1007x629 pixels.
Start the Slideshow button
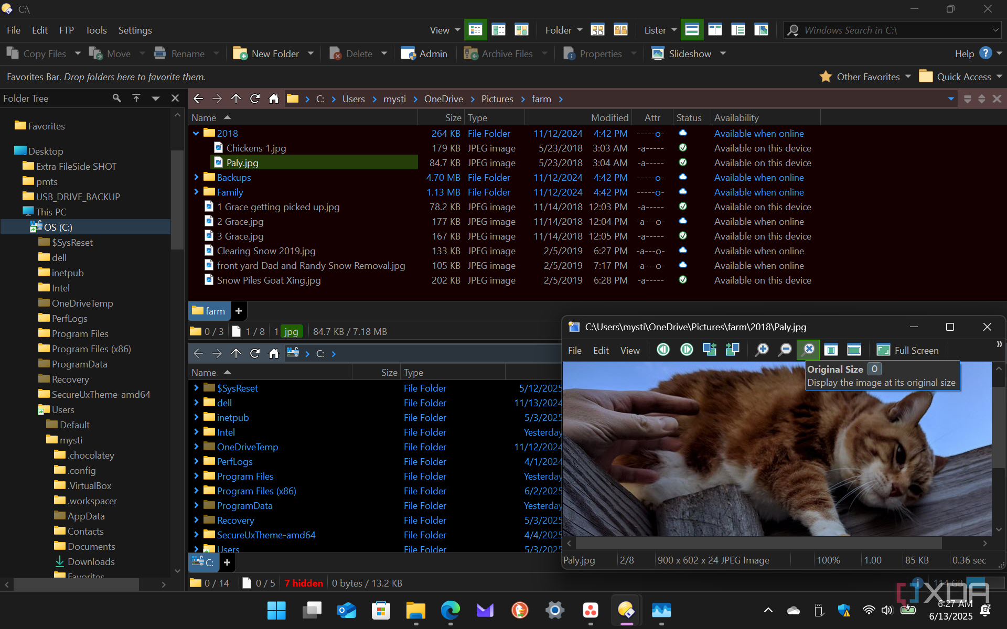(x=681, y=53)
